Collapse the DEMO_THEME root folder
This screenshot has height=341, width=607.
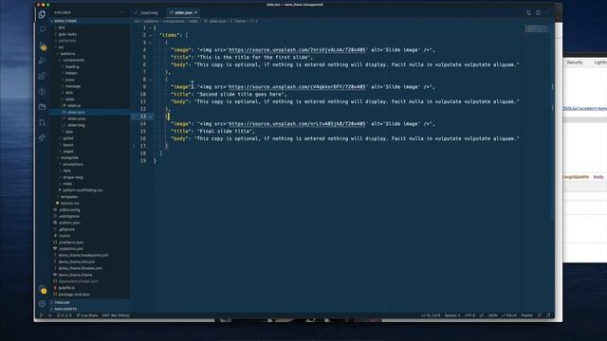65,21
